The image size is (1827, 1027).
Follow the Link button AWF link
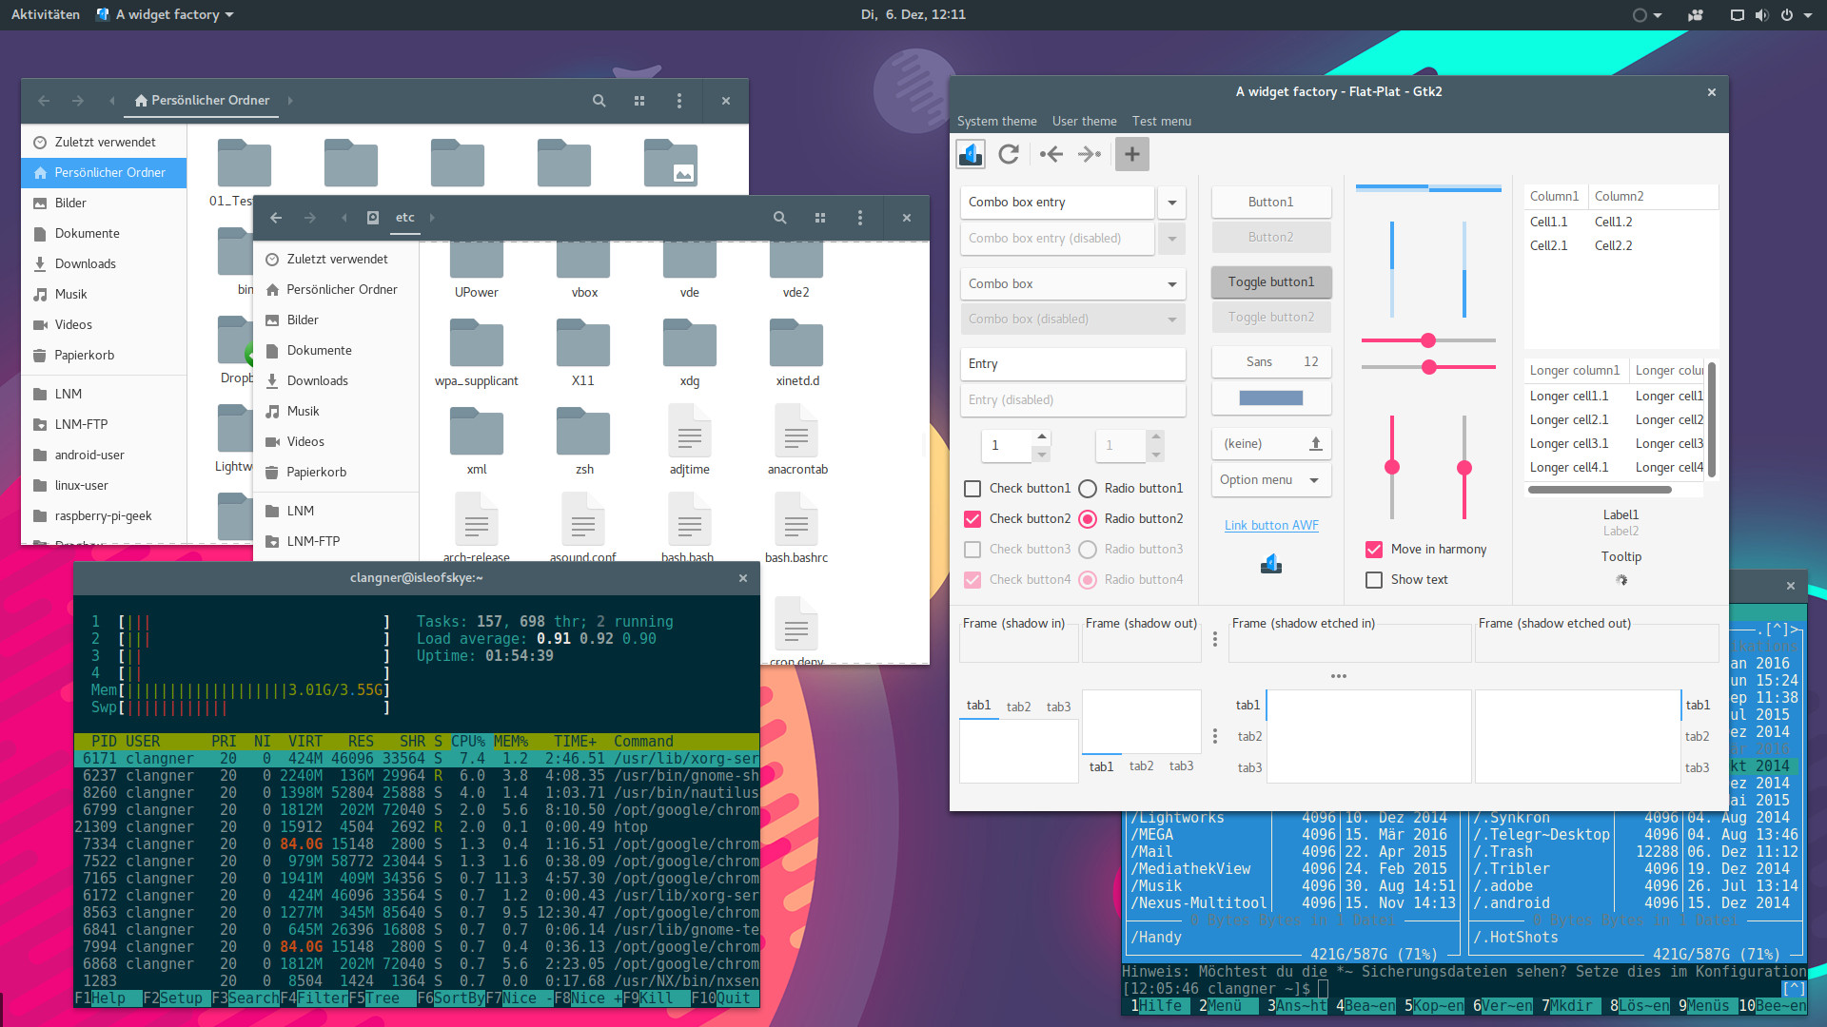point(1271,526)
